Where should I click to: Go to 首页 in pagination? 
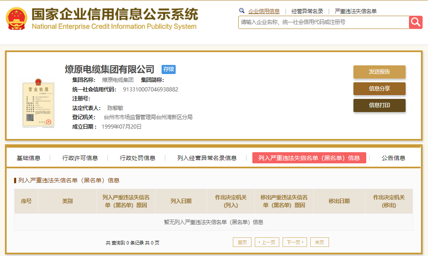tap(242, 242)
